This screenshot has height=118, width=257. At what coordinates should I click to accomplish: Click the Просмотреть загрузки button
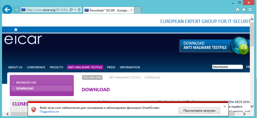pos(199,111)
